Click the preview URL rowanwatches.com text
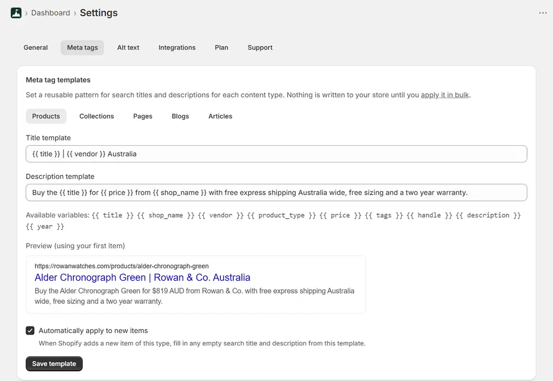 tap(122, 266)
